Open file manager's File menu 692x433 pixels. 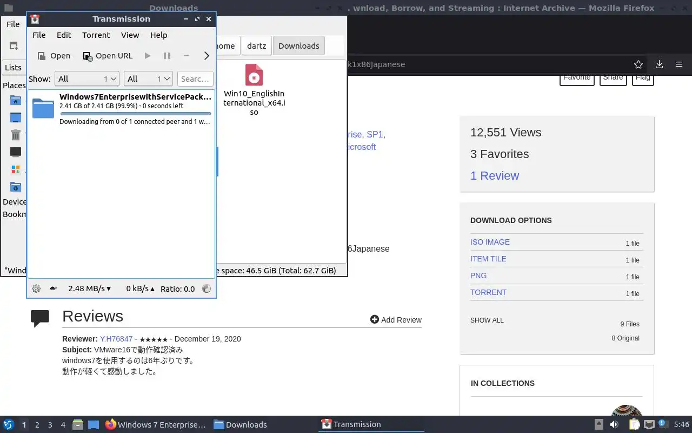point(13,24)
